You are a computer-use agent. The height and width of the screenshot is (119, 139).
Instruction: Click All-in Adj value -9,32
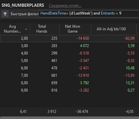click(130, 61)
